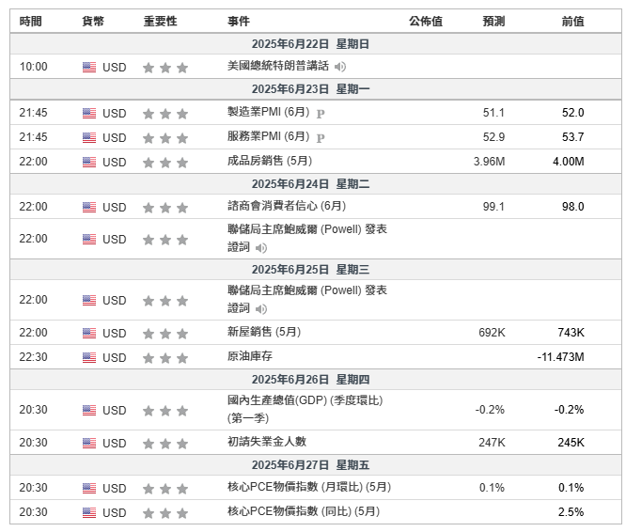626x532 pixels.
Task: Click the US flag in the 10:00 row
Action: [89, 67]
